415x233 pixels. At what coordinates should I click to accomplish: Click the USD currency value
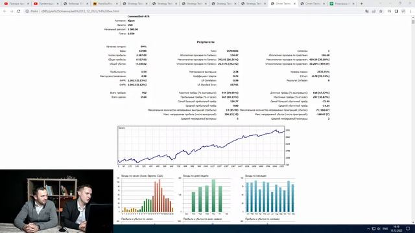point(130,25)
